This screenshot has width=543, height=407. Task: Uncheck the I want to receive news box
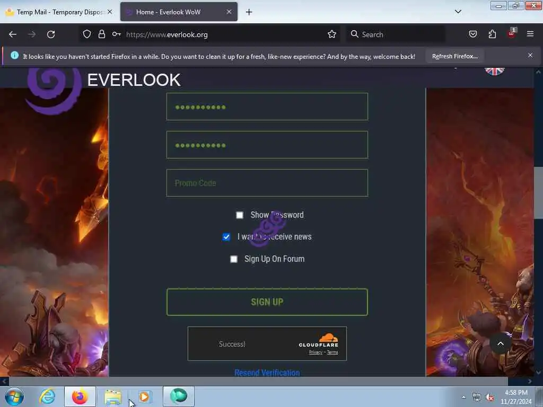(x=226, y=237)
